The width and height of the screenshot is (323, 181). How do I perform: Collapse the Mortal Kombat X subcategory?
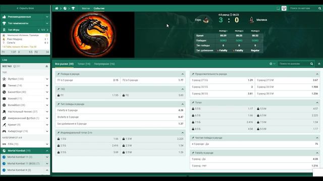pyautogui.click(x=47, y=170)
